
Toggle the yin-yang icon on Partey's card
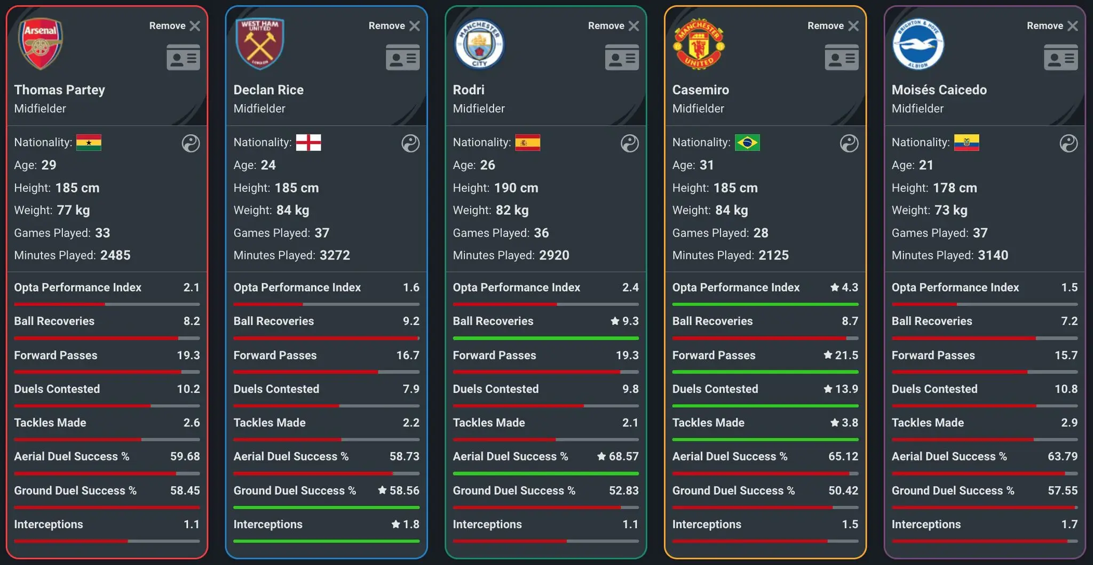tap(191, 143)
